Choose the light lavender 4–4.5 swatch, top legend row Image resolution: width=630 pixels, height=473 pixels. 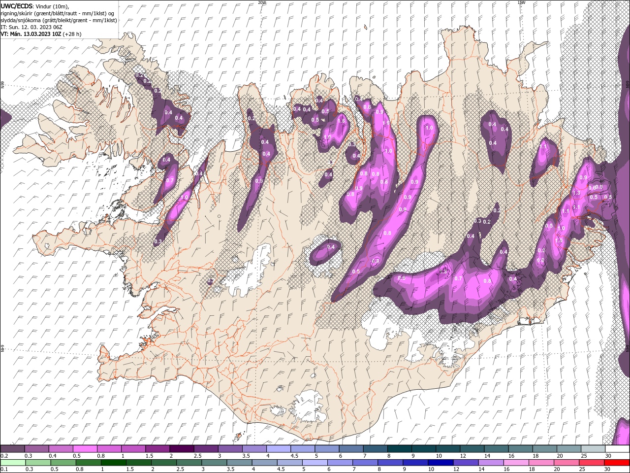point(279,449)
